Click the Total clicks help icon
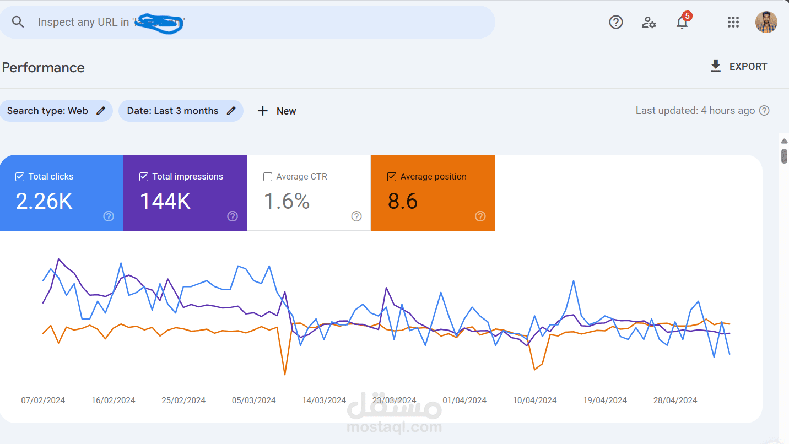The width and height of the screenshot is (789, 444). pyautogui.click(x=109, y=216)
